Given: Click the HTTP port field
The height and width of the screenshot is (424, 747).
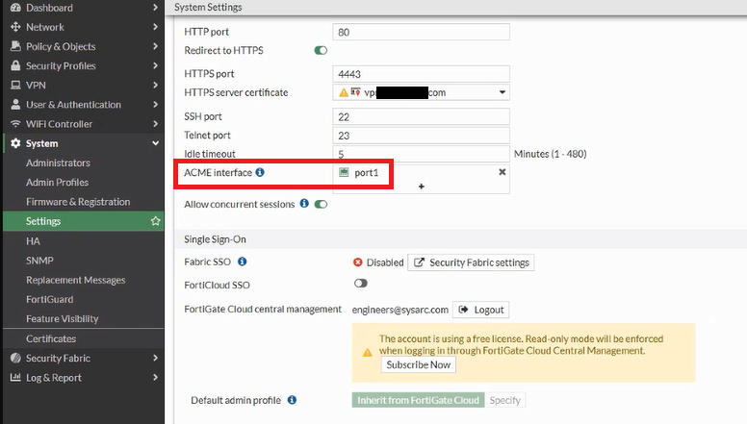Looking at the screenshot, I should click(x=421, y=32).
